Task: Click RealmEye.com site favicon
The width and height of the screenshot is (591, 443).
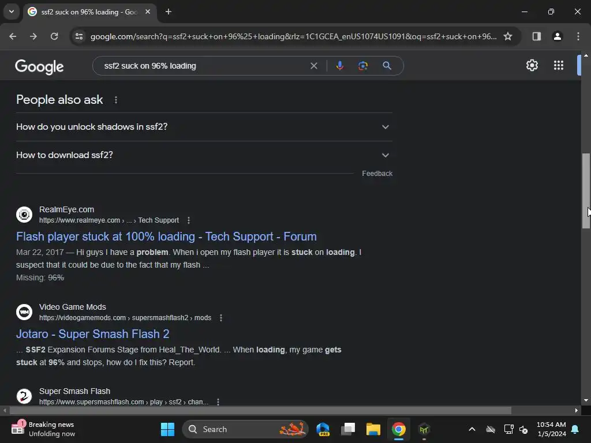Action: tap(24, 215)
